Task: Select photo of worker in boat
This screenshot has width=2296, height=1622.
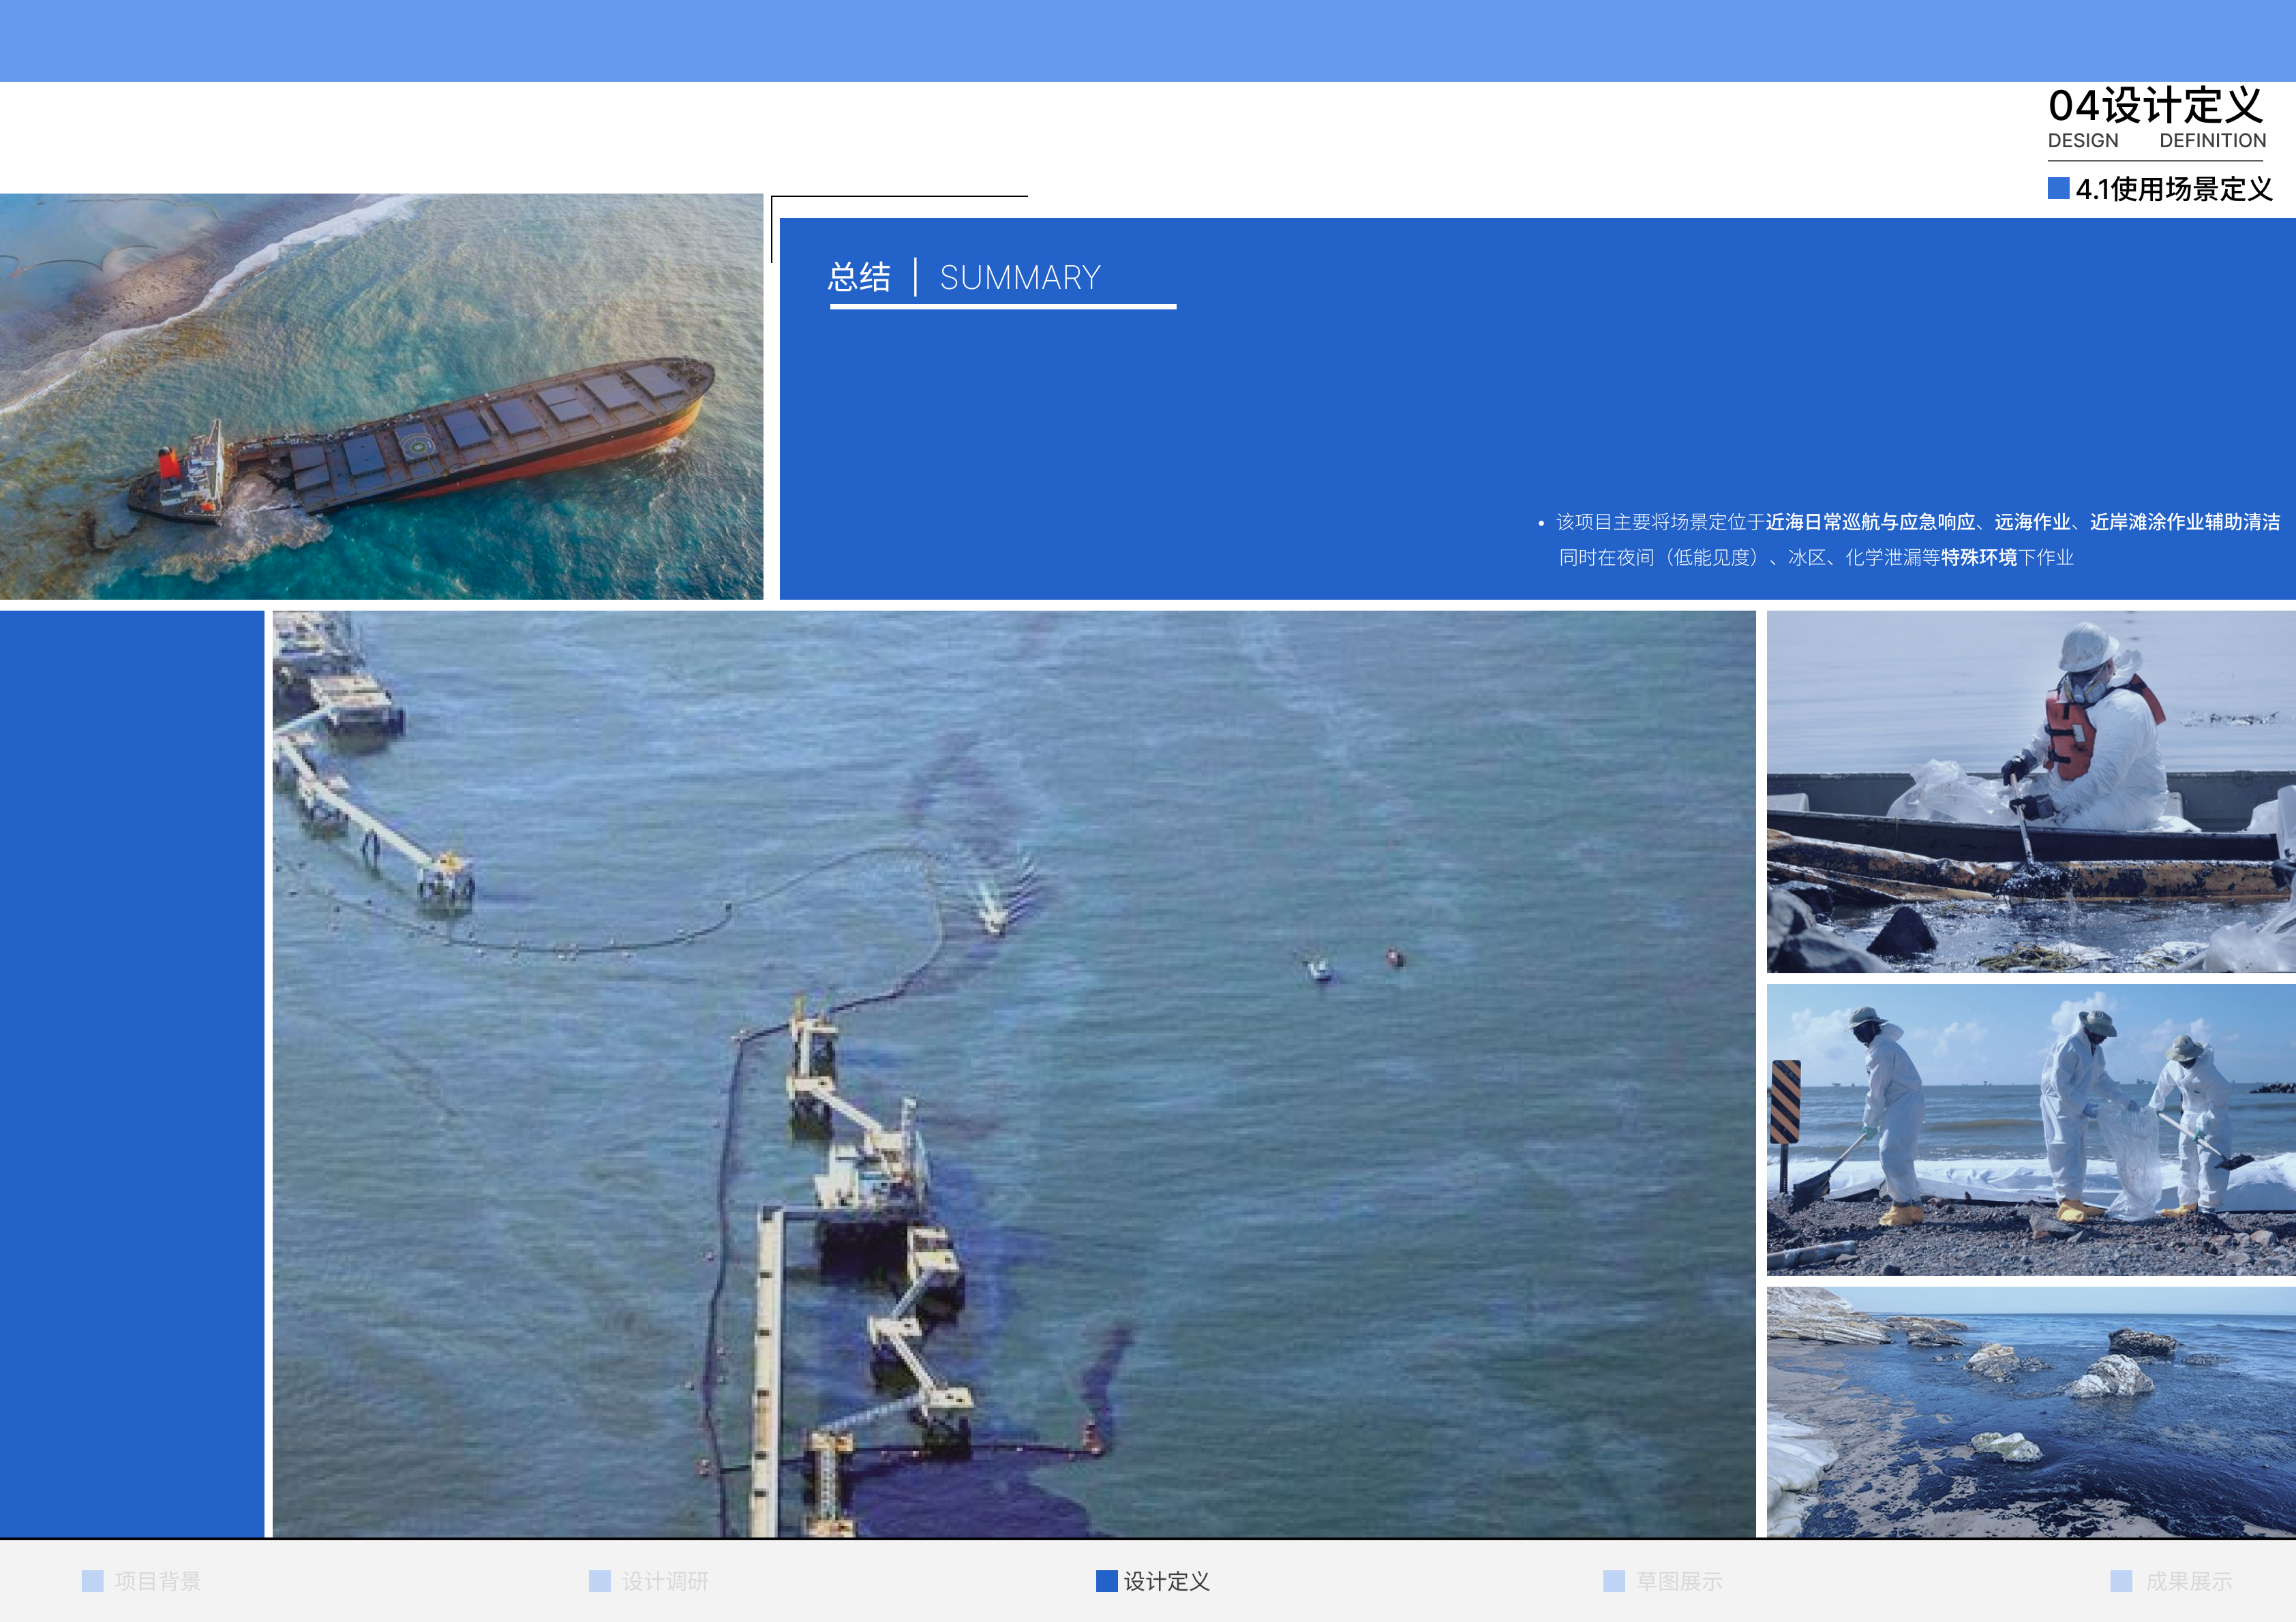Action: coord(2030,791)
